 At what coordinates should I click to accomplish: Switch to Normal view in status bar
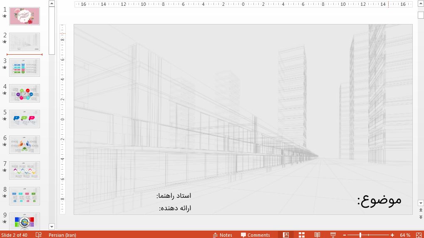click(286, 235)
